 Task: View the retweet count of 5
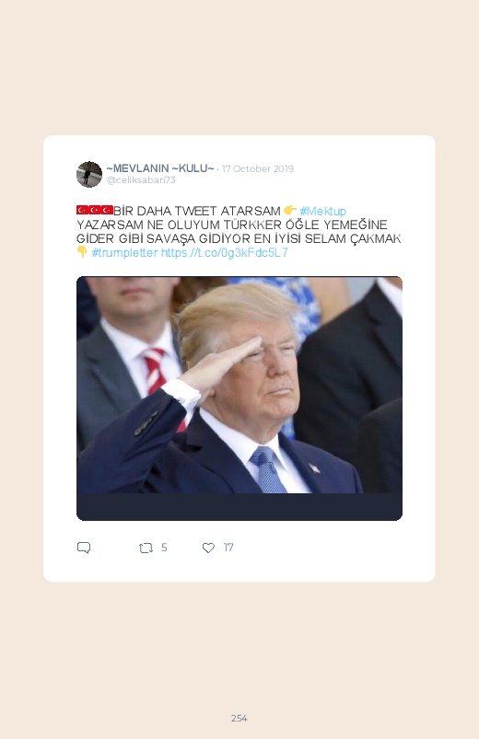[x=164, y=548]
